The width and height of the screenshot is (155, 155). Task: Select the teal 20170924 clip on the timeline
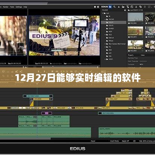point(126,113)
